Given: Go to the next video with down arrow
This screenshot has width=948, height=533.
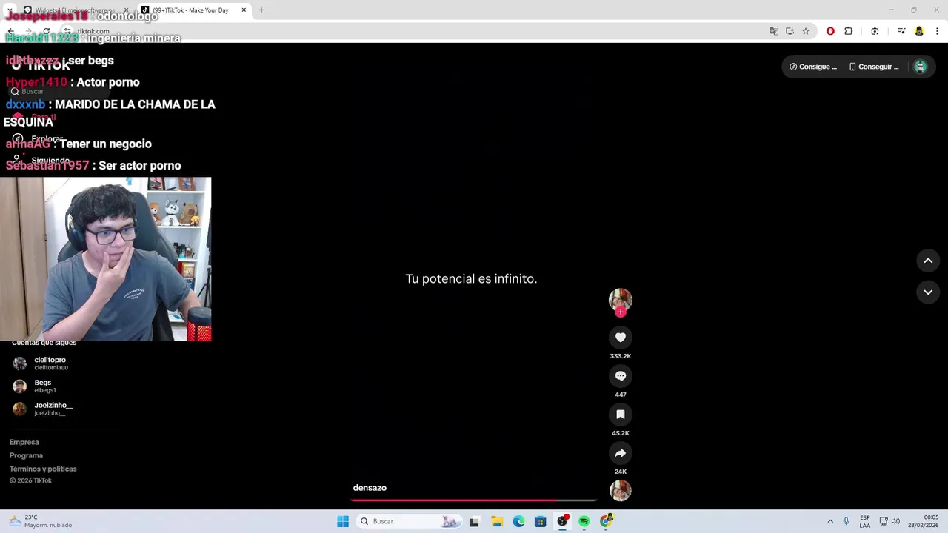Looking at the screenshot, I should 928,292.
